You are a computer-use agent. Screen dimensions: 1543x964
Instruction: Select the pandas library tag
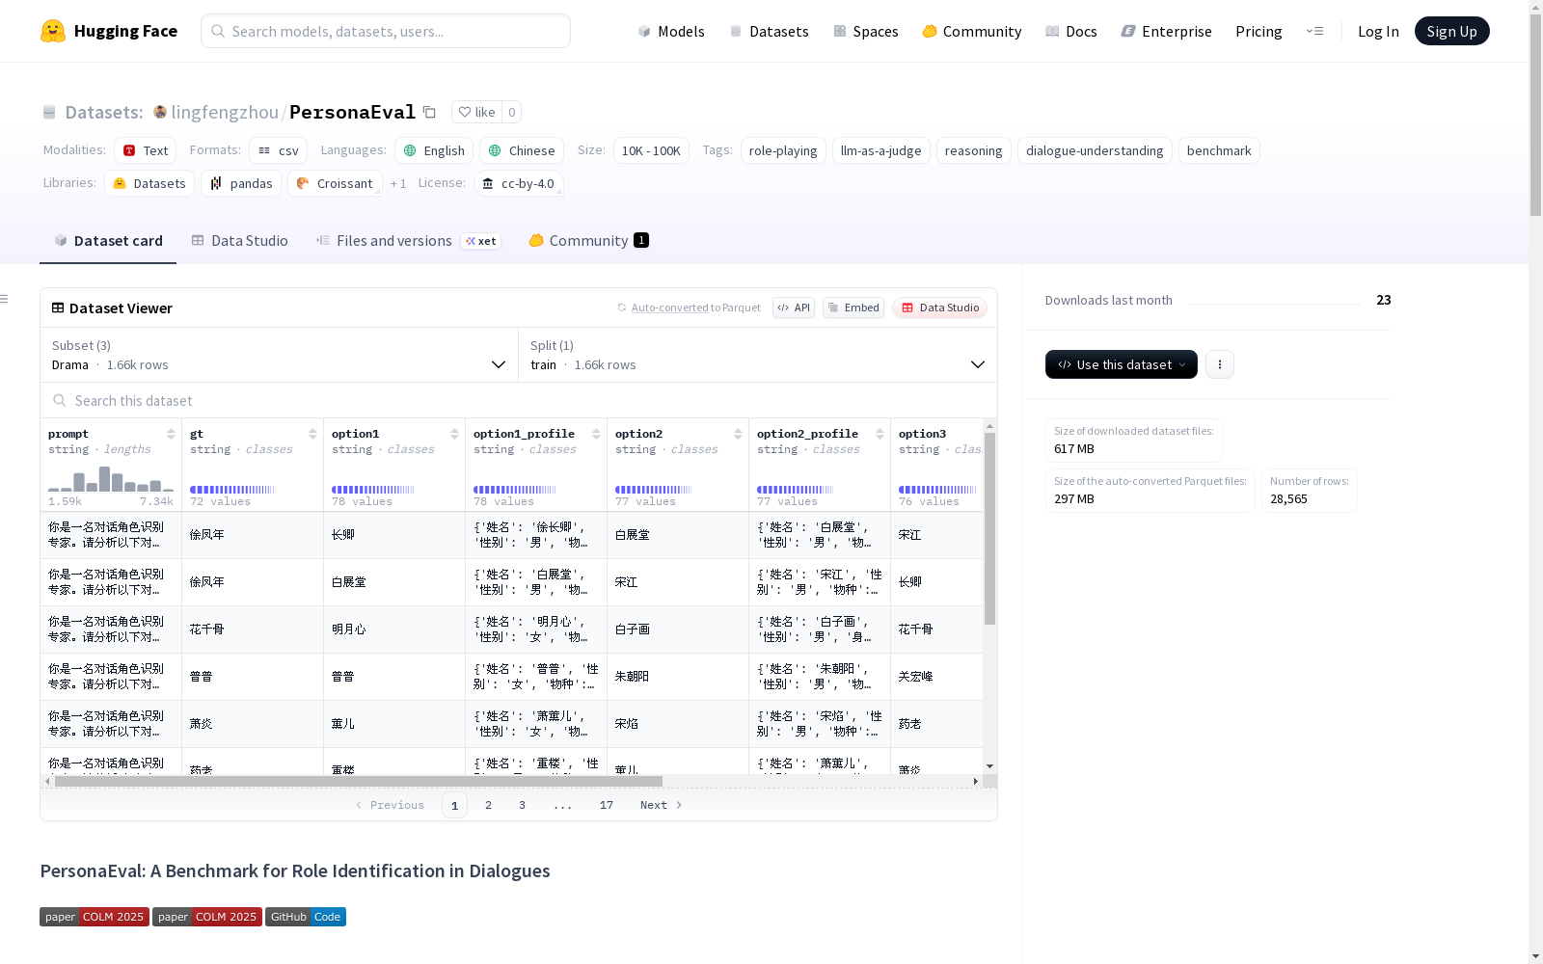pos(241,183)
